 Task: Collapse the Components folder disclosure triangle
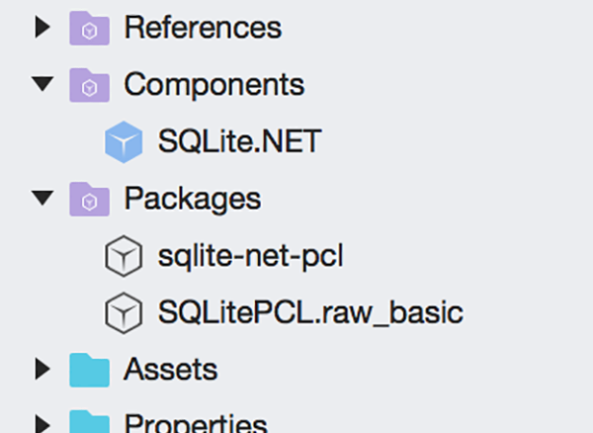pos(41,85)
